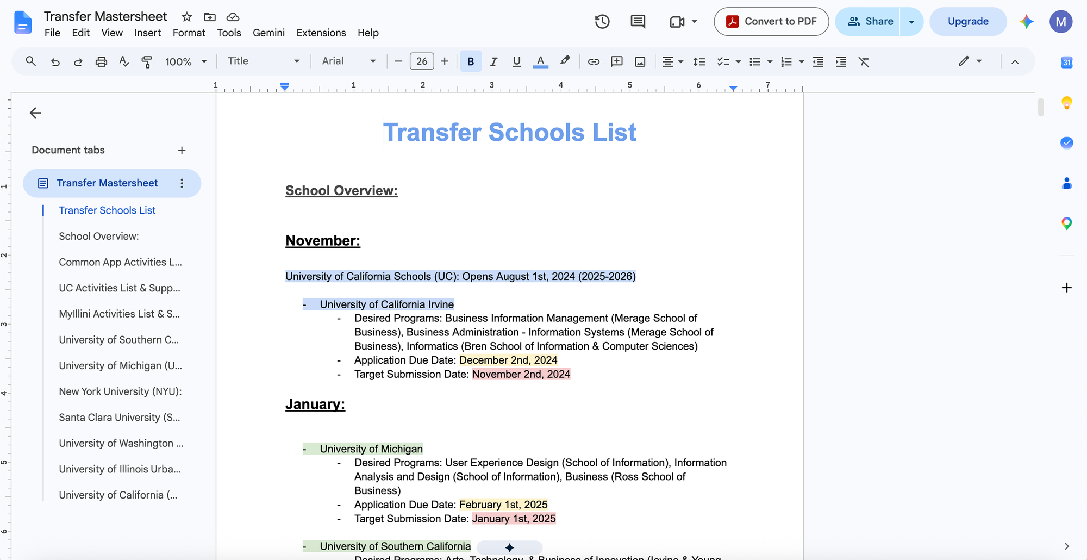Open Google Calendar side panel icon
The width and height of the screenshot is (1087, 560).
click(x=1066, y=62)
